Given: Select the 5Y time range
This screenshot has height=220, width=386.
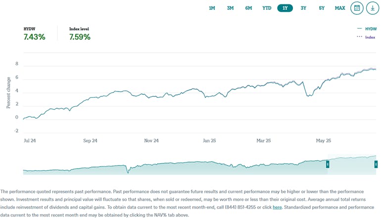Looking at the screenshot, I should click(322, 8).
